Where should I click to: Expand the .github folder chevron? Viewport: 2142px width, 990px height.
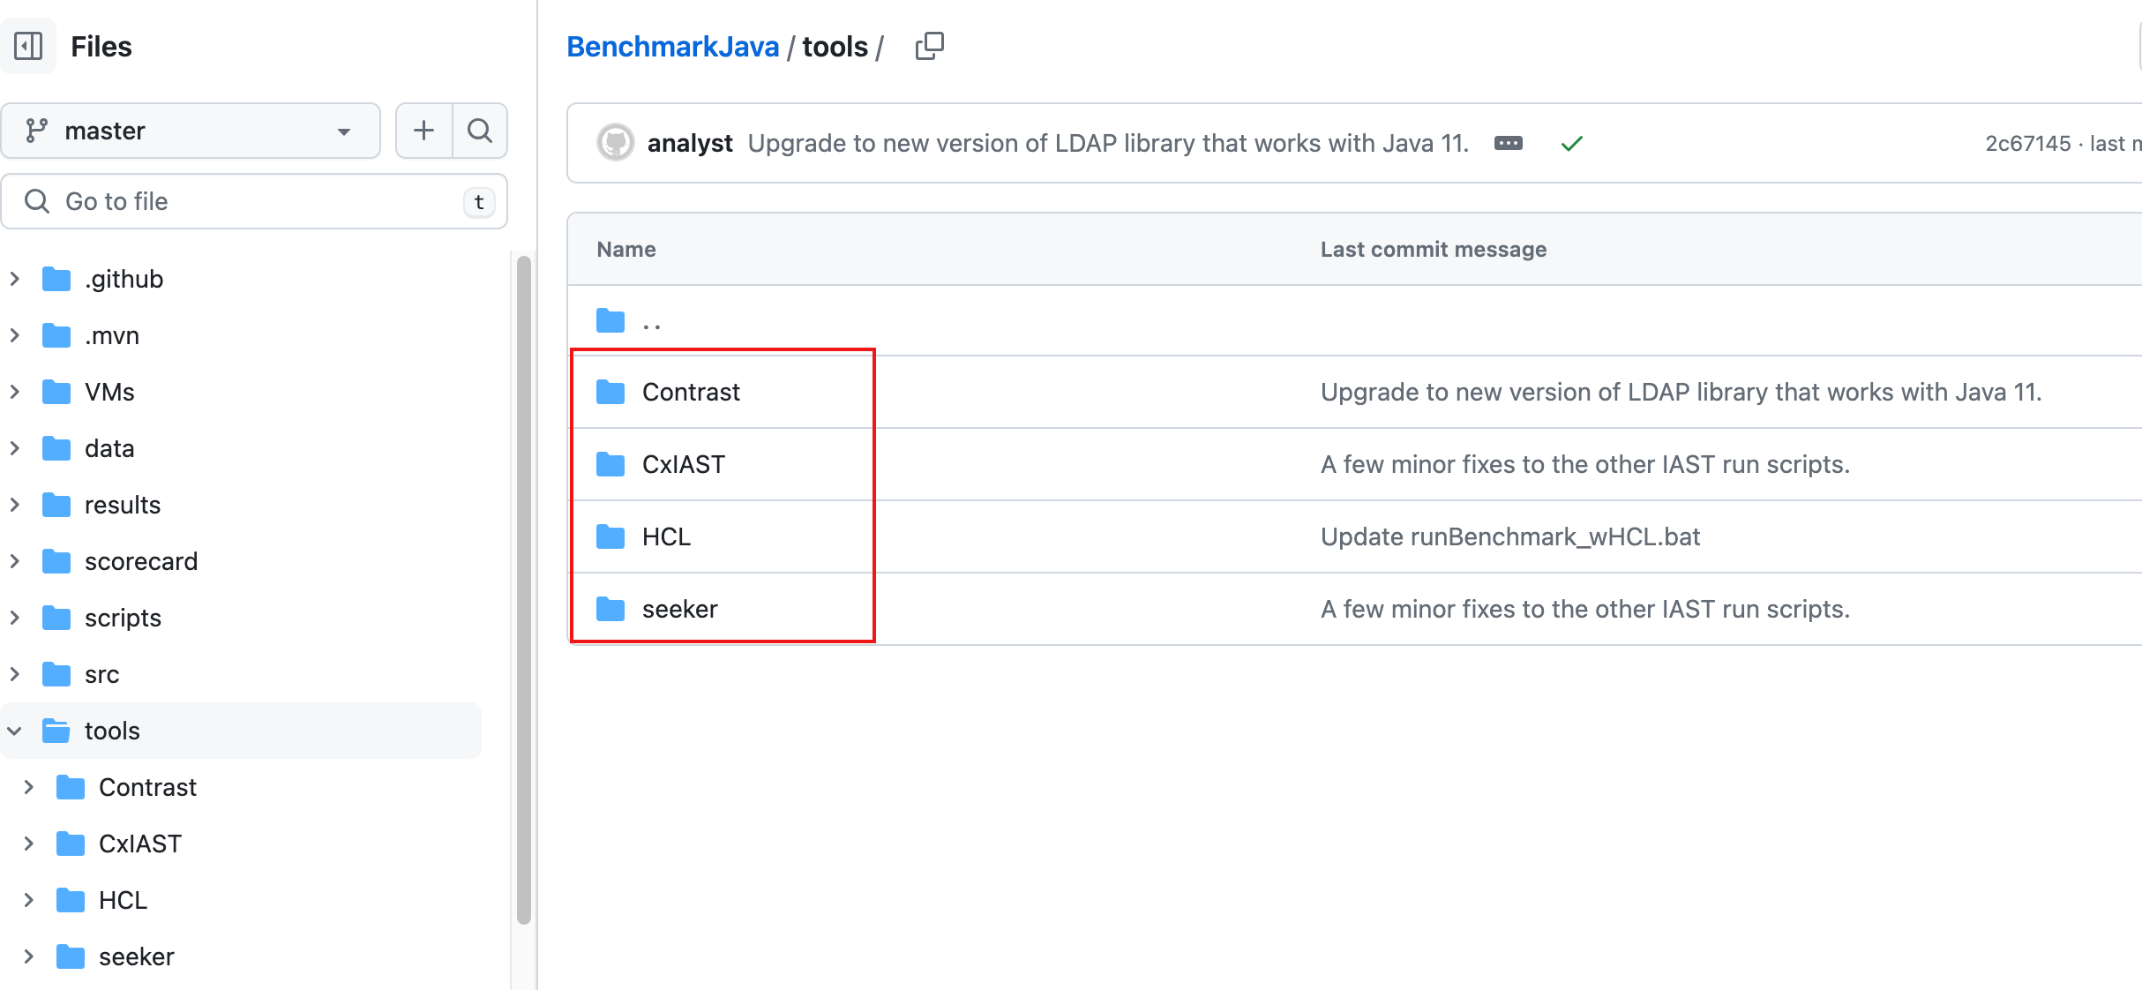click(15, 279)
